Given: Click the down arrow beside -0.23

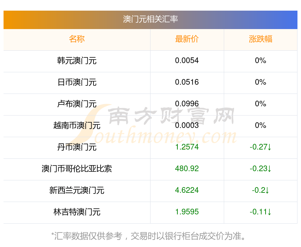Looking at the screenshot, I should [x=269, y=169].
